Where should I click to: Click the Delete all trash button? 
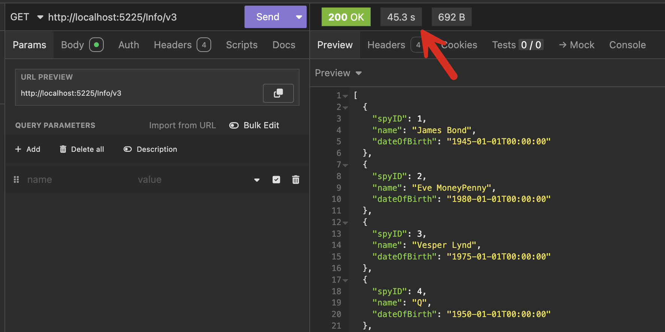click(x=82, y=149)
